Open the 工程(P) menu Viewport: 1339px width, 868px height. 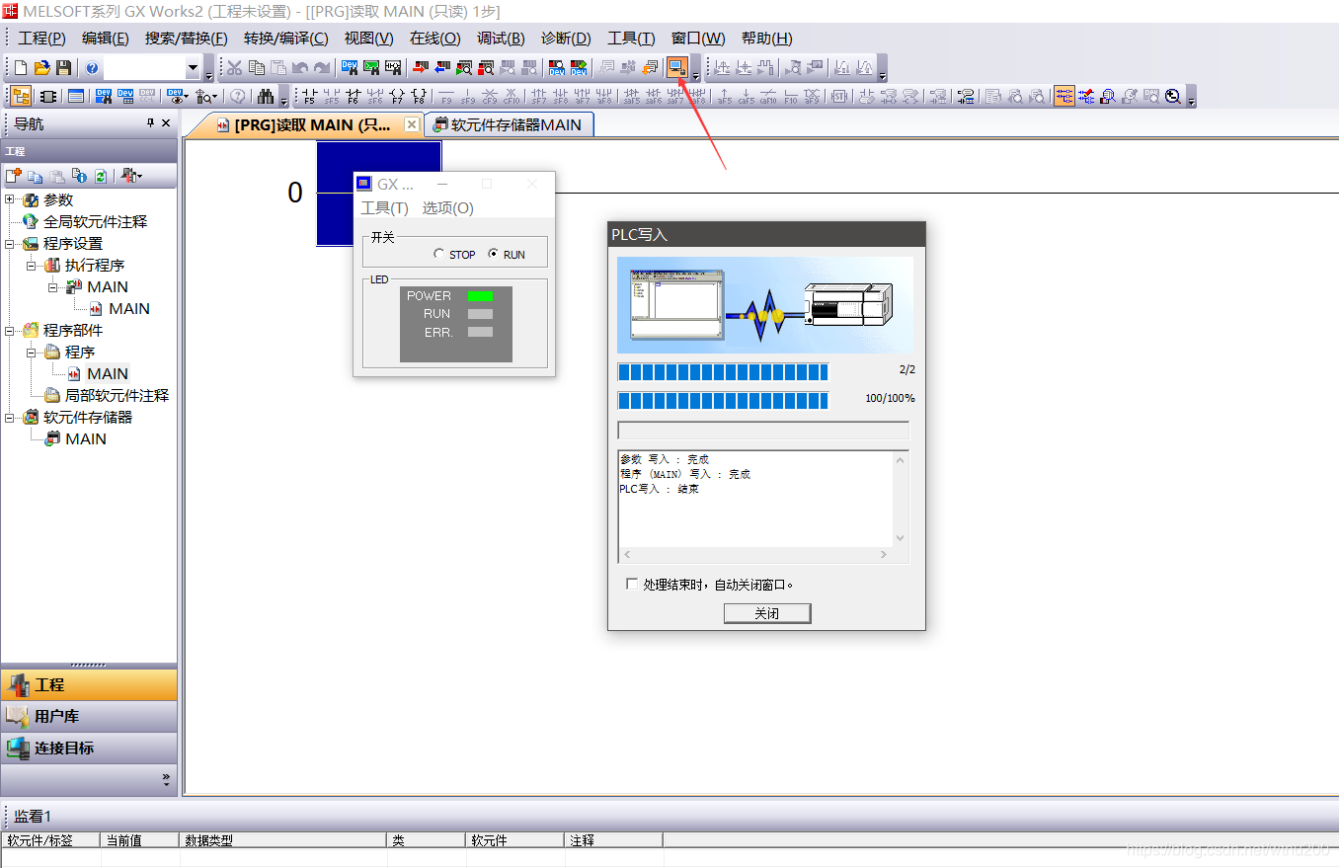point(41,39)
